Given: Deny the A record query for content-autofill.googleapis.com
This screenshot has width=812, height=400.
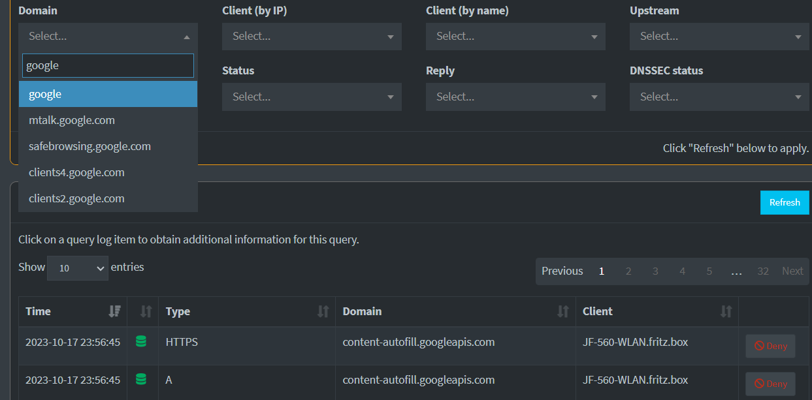Looking at the screenshot, I should pos(770,384).
